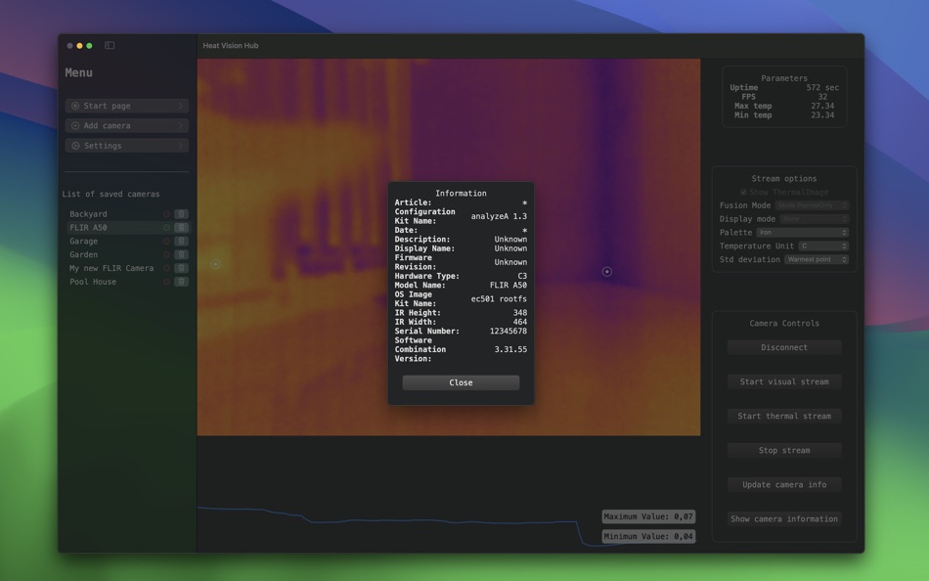Image resolution: width=929 pixels, height=581 pixels.
Task: Click the Heat Vision Hub window title
Action: tap(231, 46)
